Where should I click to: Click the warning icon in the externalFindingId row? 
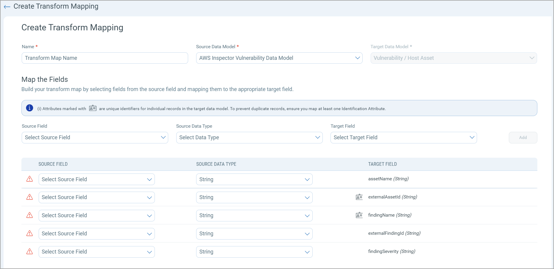[30, 233]
